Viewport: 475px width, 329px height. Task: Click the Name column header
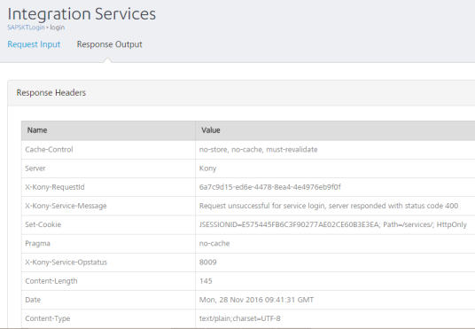[37, 130]
